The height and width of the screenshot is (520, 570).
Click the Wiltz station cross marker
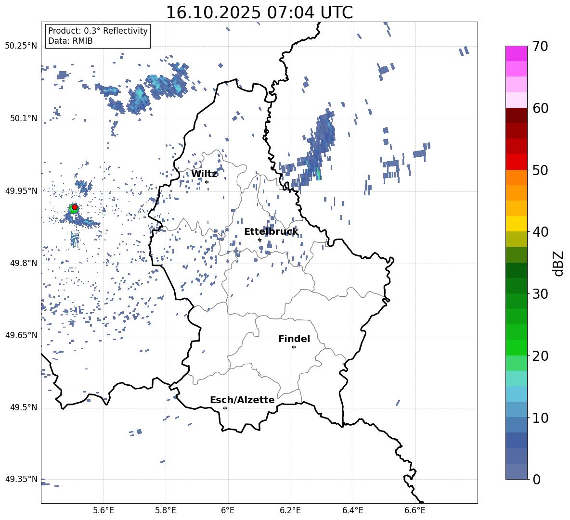[207, 182]
